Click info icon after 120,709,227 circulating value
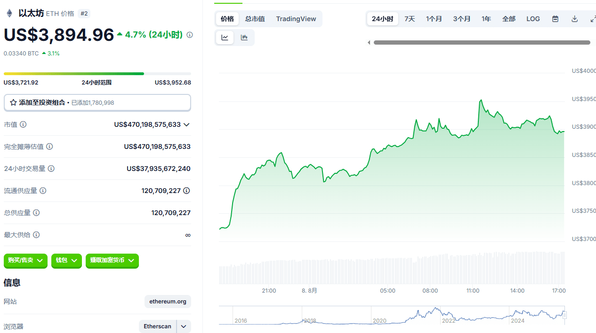 [186, 191]
